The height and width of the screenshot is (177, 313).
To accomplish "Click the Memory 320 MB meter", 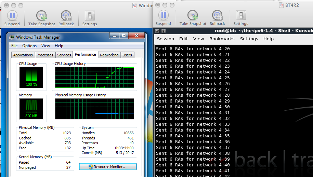I will [x=31, y=109].
